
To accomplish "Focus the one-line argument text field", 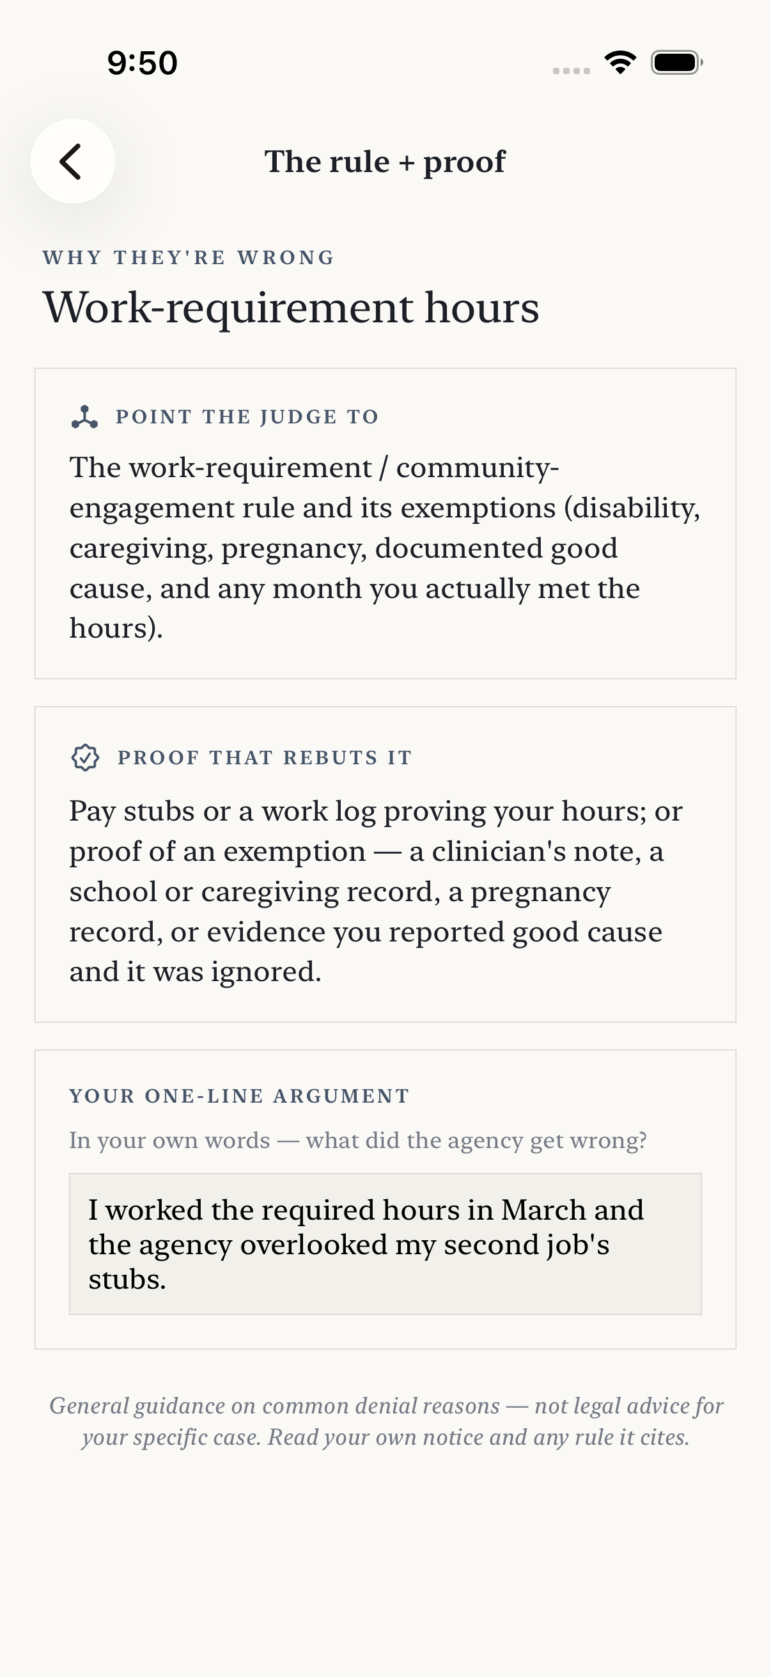I will (385, 1244).
